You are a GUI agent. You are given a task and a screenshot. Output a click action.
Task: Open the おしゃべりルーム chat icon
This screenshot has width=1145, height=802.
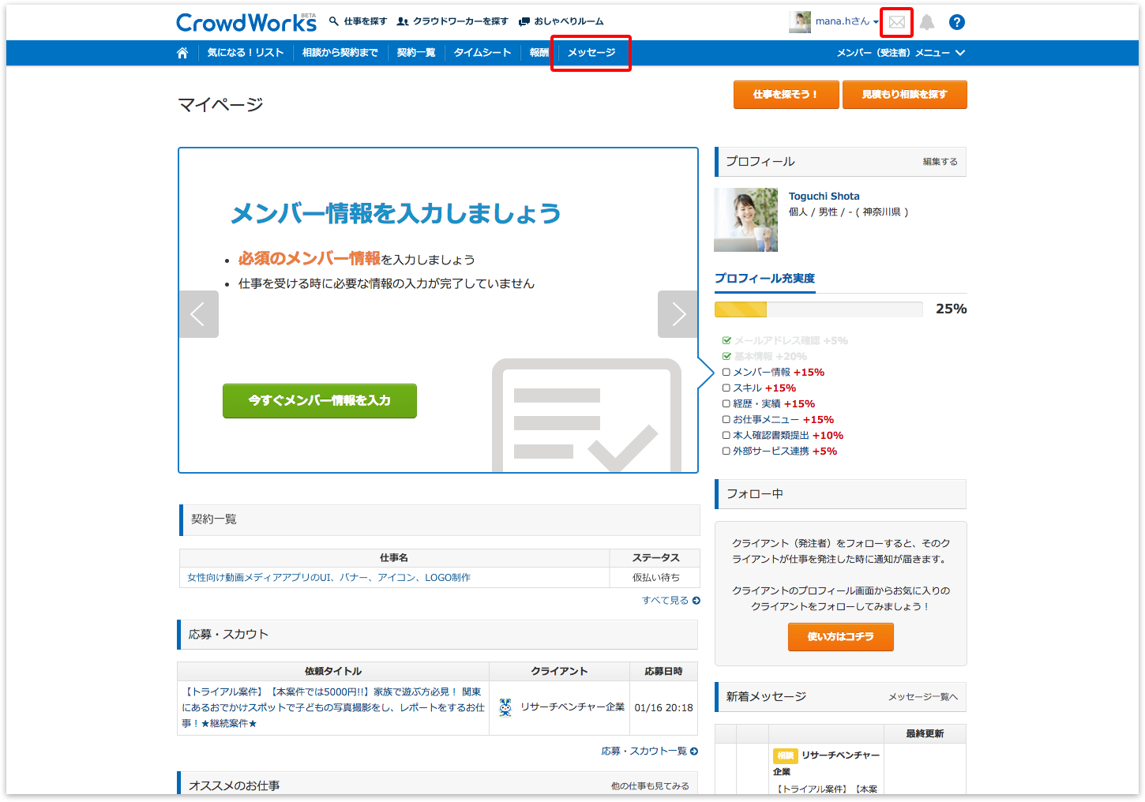pyautogui.click(x=524, y=21)
